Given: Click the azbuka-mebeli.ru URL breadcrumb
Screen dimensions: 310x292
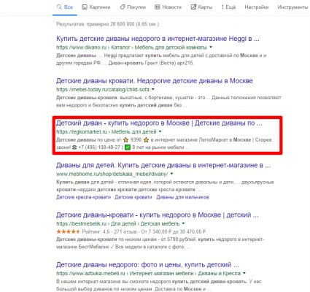Looking at the screenshot, I should [x=148, y=273].
